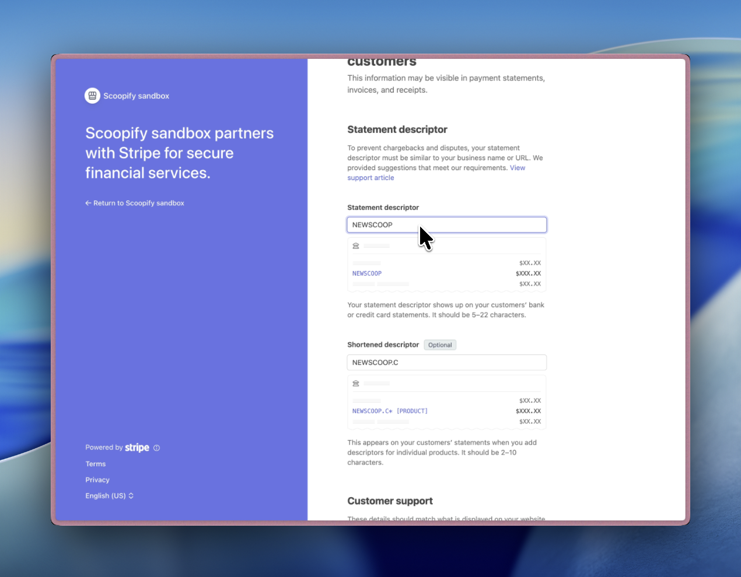Screen dimensions: 741x577
Task: Click the Stripe wordmark in the footer
Action: [x=137, y=448]
